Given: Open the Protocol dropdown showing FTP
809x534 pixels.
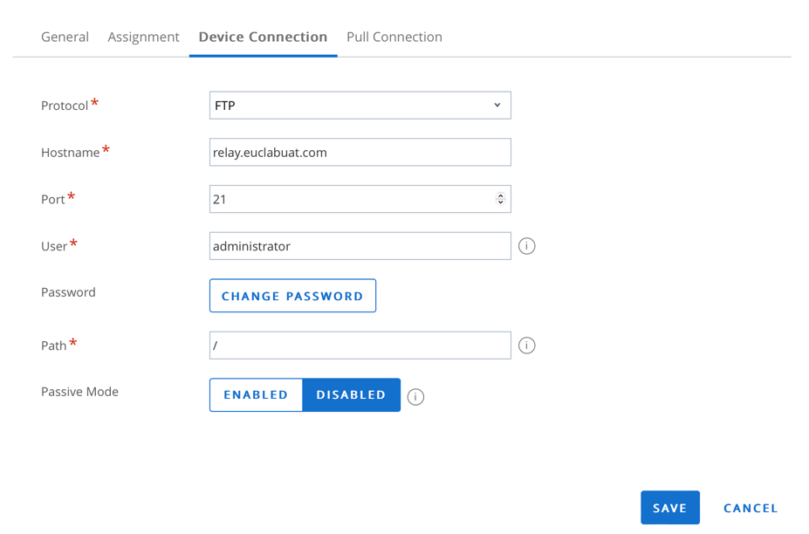Looking at the screenshot, I should [360, 105].
